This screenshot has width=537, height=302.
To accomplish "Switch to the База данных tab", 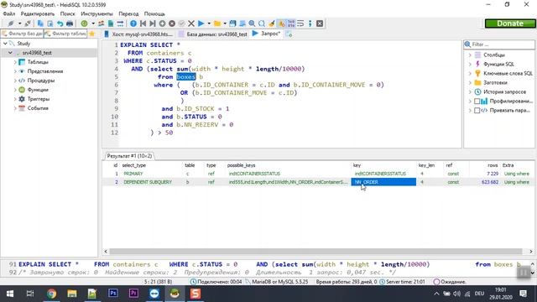I will click(213, 34).
